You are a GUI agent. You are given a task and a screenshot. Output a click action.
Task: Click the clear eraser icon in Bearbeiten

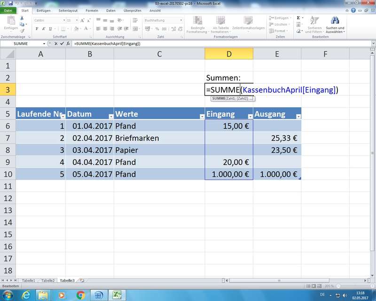pos(298,31)
